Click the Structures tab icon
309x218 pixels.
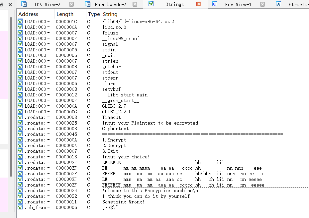[279, 4]
